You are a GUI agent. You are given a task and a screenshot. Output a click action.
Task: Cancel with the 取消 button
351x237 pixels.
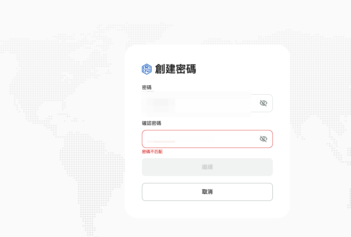tap(207, 192)
